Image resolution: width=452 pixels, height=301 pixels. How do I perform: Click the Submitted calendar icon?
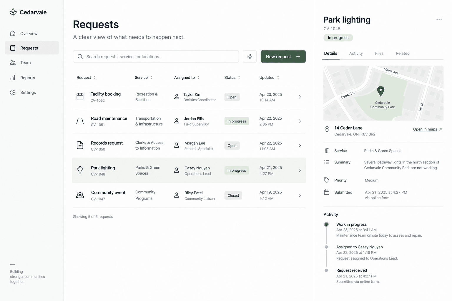coord(327,192)
